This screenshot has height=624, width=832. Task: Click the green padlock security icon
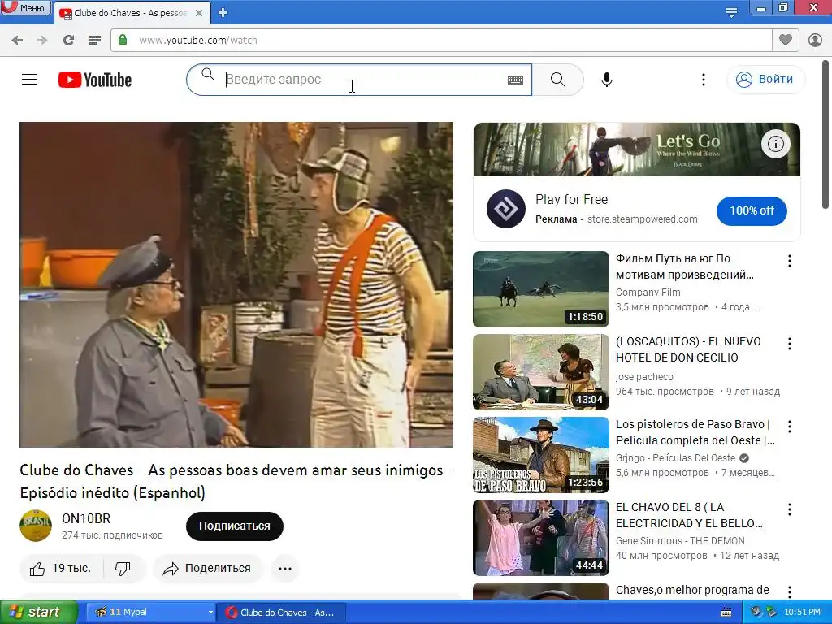coord(123,40)
